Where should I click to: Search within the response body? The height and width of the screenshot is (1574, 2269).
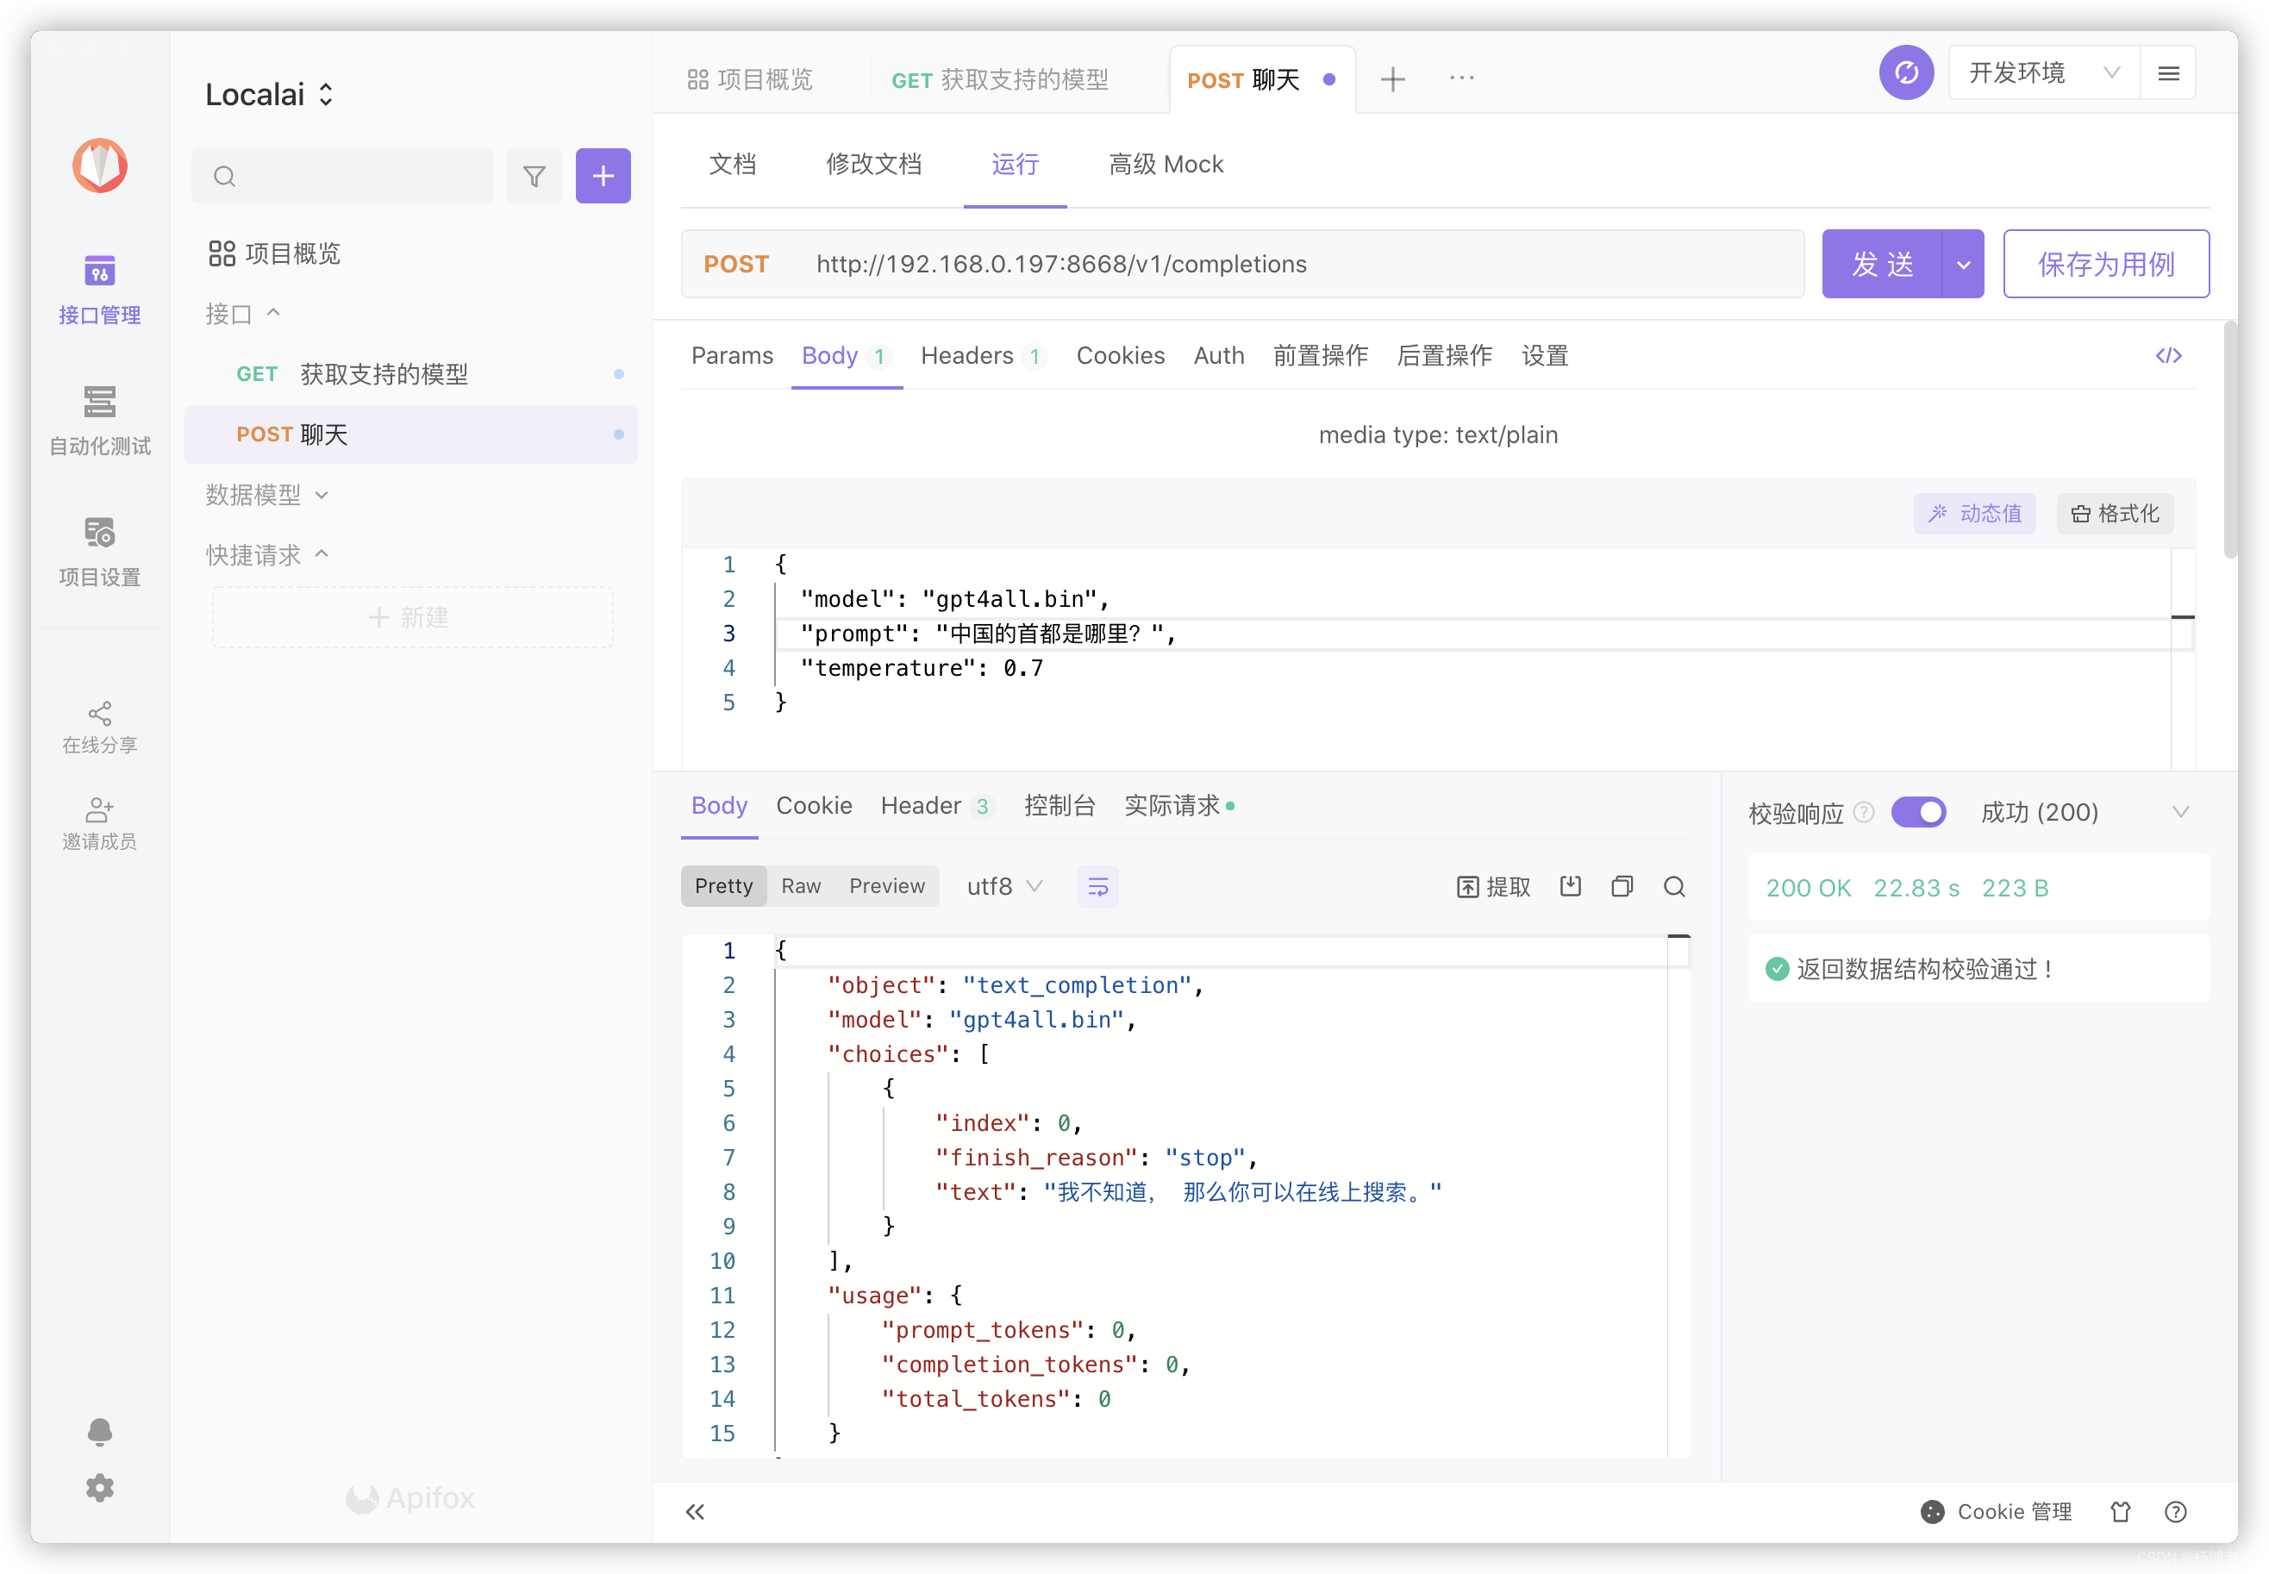[1673, 887]
